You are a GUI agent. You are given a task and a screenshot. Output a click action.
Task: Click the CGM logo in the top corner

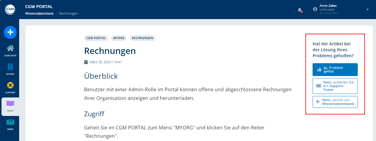click(10, 10)
